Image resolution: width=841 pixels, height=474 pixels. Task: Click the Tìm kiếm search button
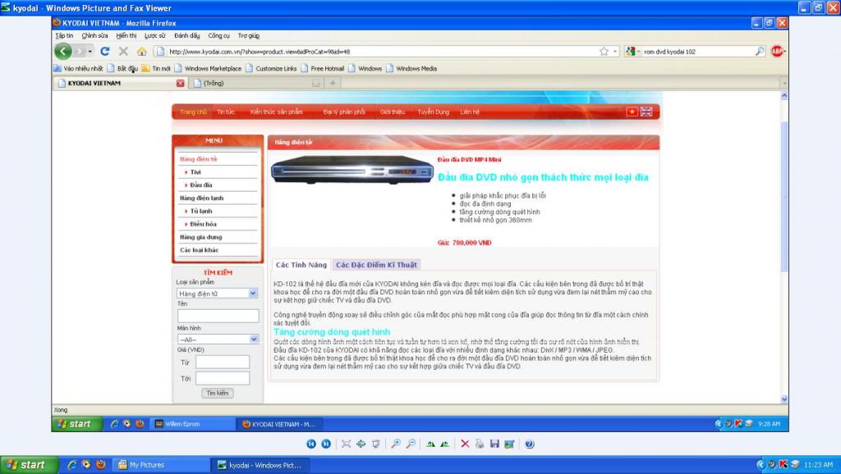pos(217,393)
